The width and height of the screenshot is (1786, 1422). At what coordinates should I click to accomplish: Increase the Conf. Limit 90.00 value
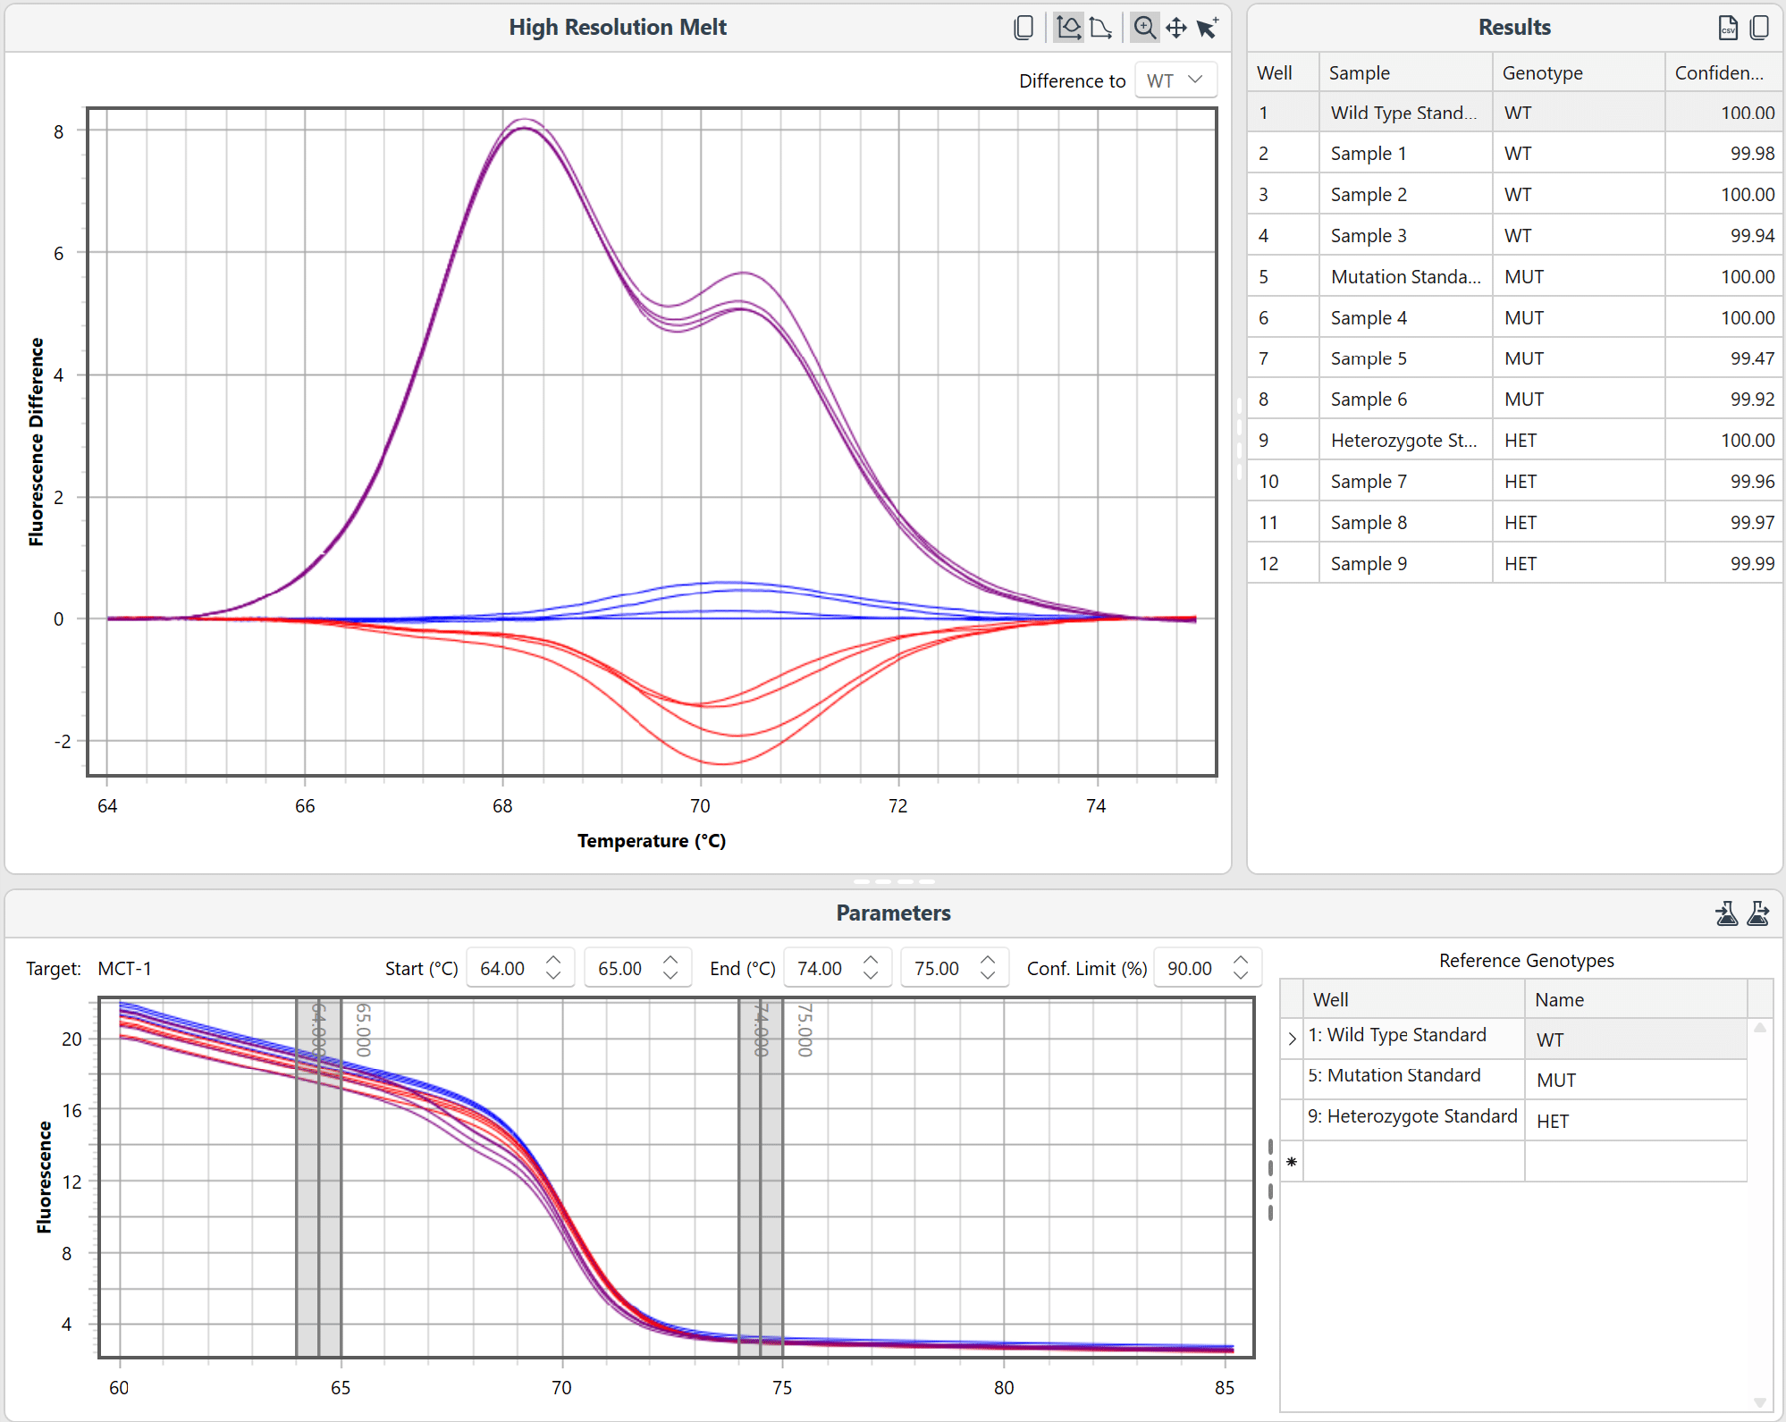pyautogui.click(x=1241, y=961)
